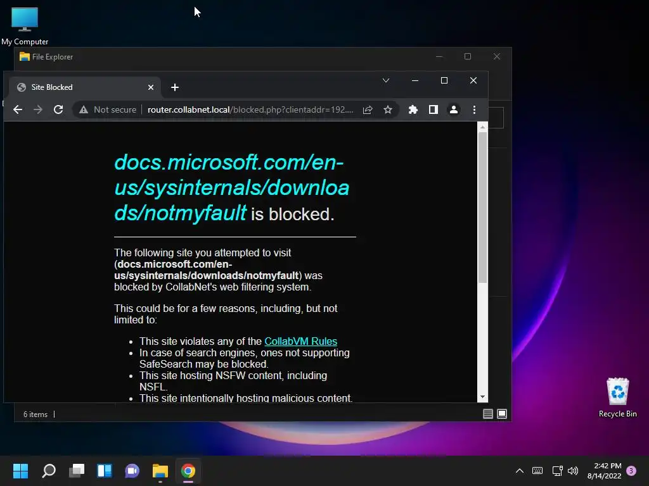649x486 pixels.
Task: Open Widgets from the taskbar
Action: [105, 471]
